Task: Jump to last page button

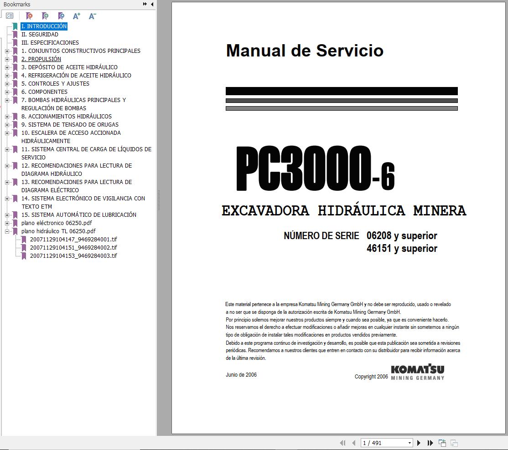Action: coord(430,443)
